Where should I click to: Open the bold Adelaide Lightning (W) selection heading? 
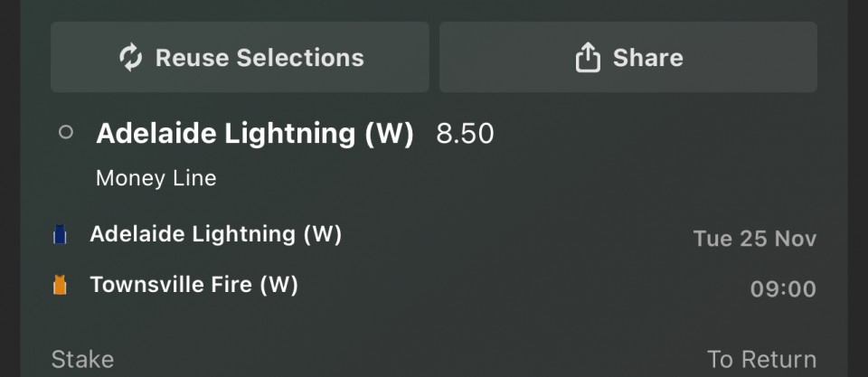pos(254,134)
